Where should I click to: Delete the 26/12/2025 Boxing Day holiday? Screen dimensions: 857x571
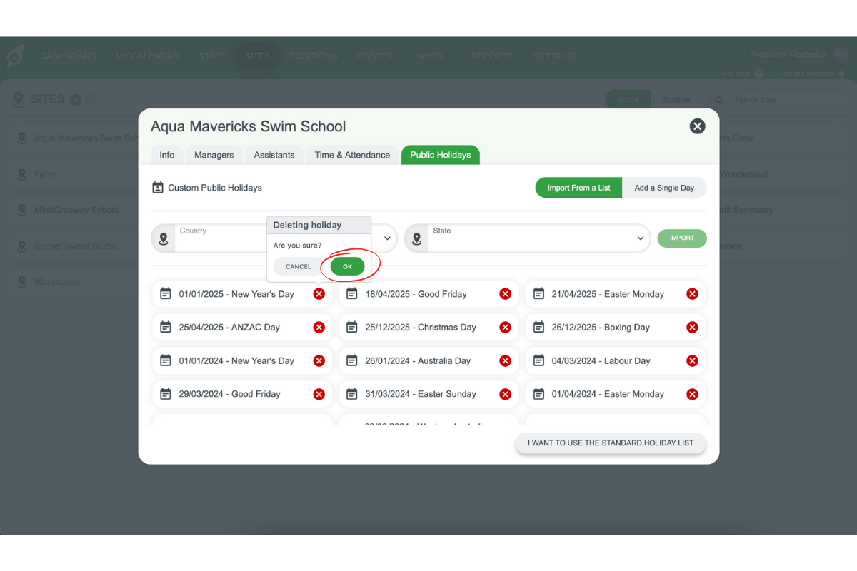click(692, 328)
